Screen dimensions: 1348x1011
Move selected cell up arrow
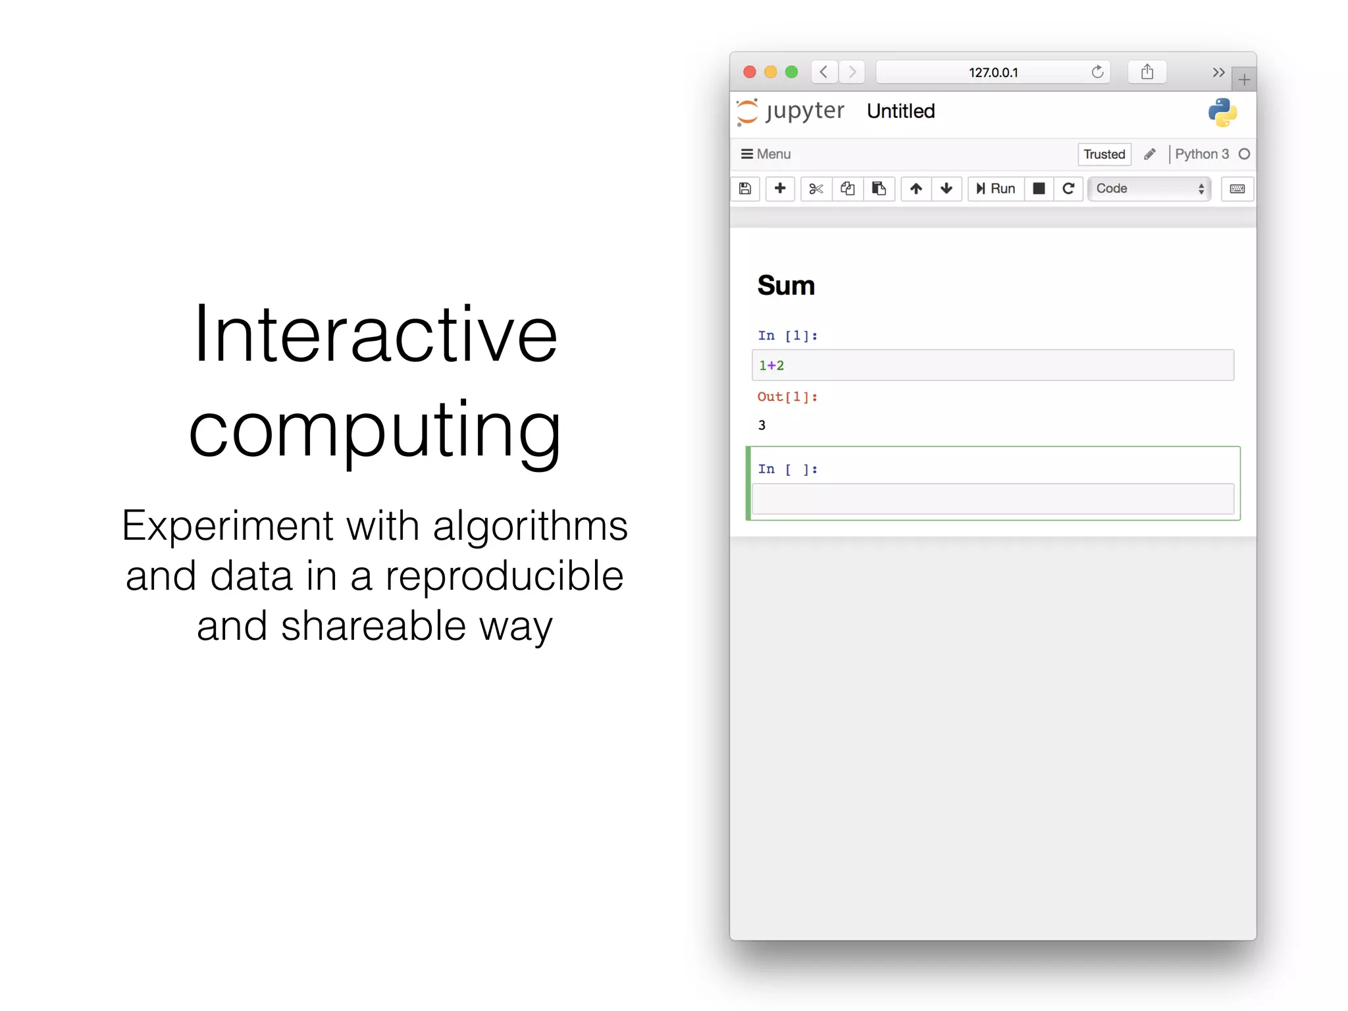(x=916, y=189)
